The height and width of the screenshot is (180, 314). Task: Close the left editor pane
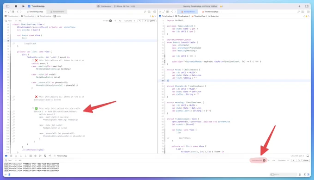(6, 12)
